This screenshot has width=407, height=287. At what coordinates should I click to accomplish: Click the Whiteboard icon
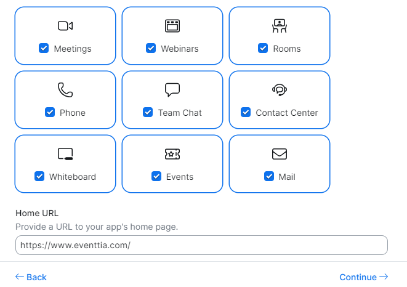tap(65, 154)
